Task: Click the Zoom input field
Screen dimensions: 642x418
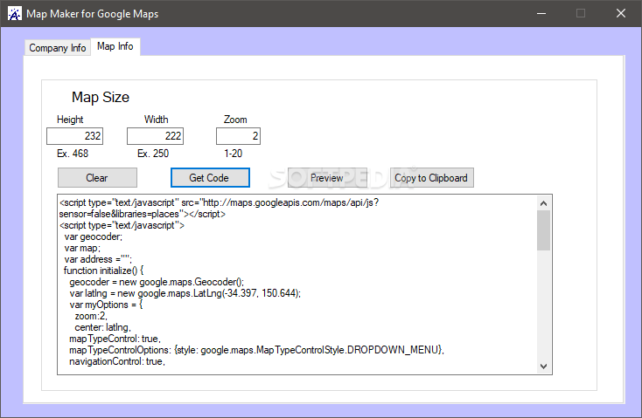Action: pyautogui.click(x=238, y=136)
